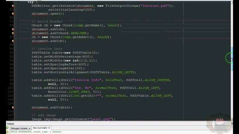Click hint icon beside document.add(ch) under getAddr1 chunk
This screenshot has width=239, height=134.
point(13,41)
